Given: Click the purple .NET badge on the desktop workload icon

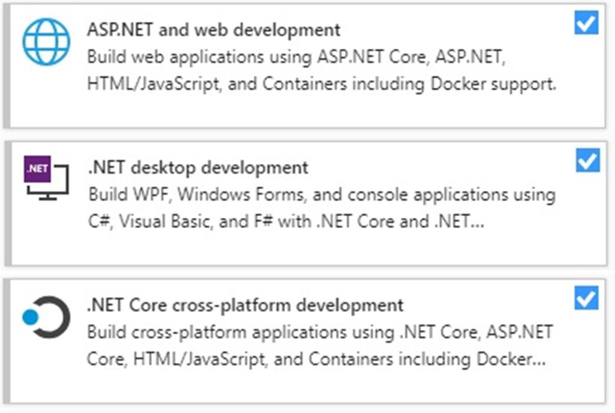Looking at the screenshot, I should pyautogui.click(x=37, y=169).
